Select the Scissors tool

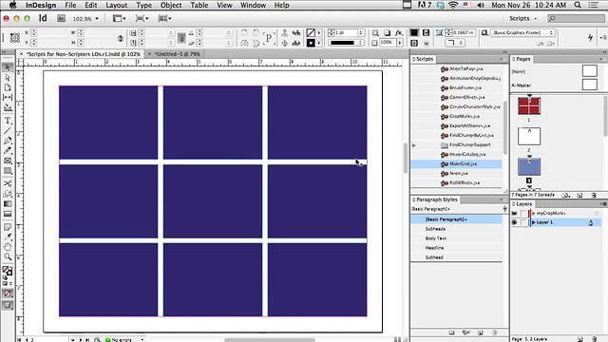[x=8, y=183]
